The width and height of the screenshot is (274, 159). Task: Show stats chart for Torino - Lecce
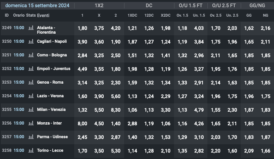coord(31,151)
